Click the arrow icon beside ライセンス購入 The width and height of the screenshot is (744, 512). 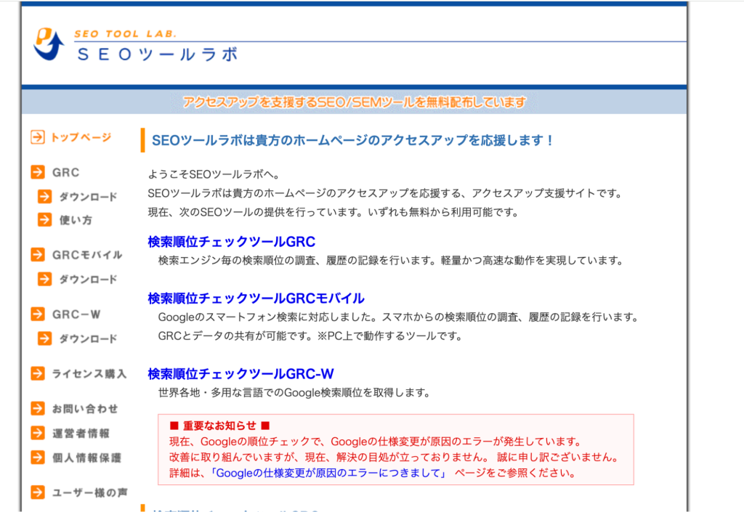point(38,373)
